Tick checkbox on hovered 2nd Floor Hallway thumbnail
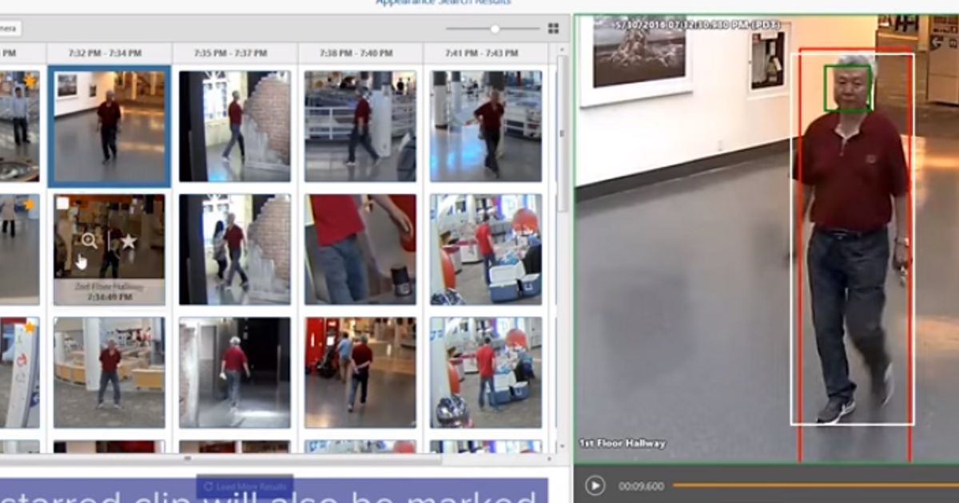The width and height of the screenshot is (959, 503). (x=62, y=204)
